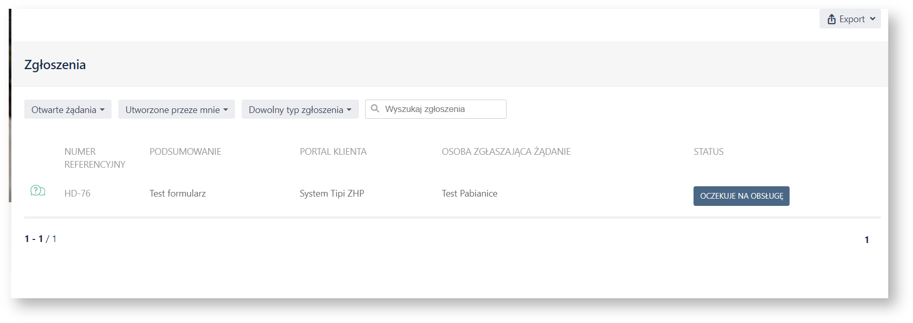The height and width of the screenshot is (323, 913).
Task: Expand the Export dropdown chevron
Action: (x=873, y=19)
